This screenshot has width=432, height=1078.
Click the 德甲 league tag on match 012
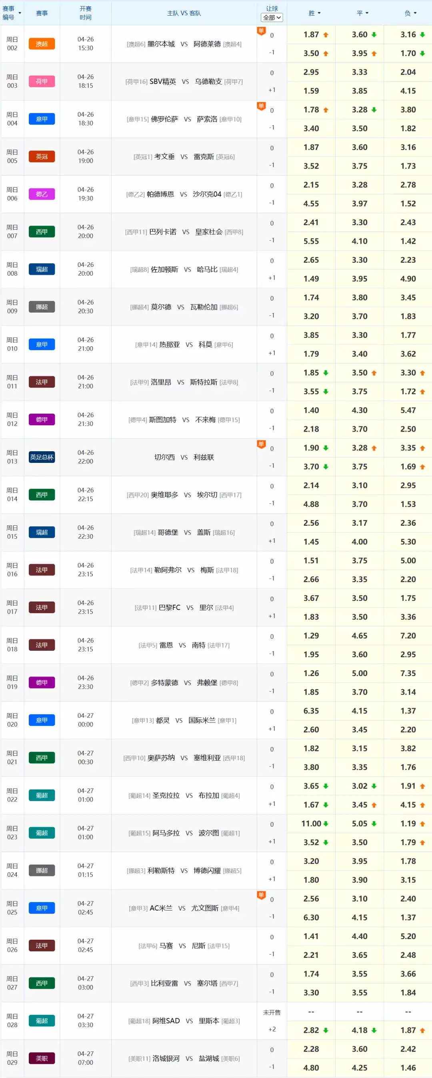point(42,420)
